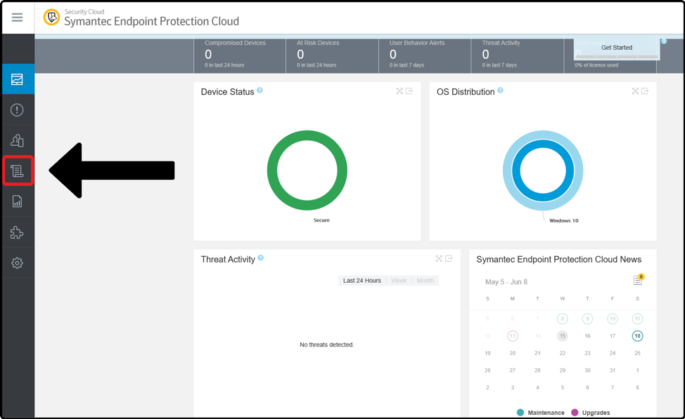The image size is (685, 419).
Task: Show help for the Device Status widget
Action: click(x=260, y=91)
